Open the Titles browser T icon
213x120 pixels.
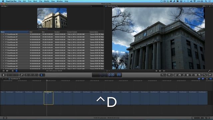192,75
